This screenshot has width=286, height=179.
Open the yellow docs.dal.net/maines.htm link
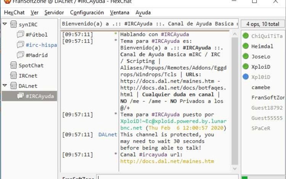coord(167,161)
